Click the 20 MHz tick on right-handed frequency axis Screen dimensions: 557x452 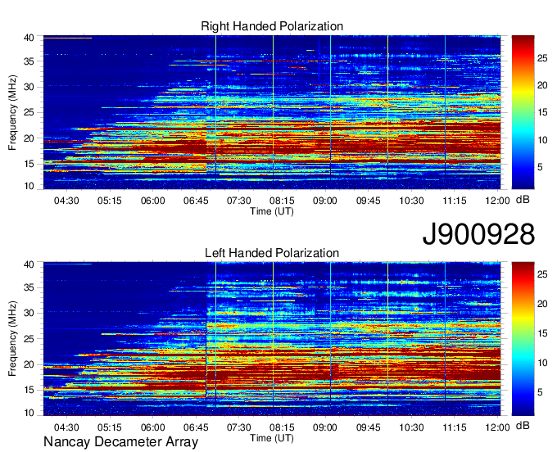tap(29, 138)
